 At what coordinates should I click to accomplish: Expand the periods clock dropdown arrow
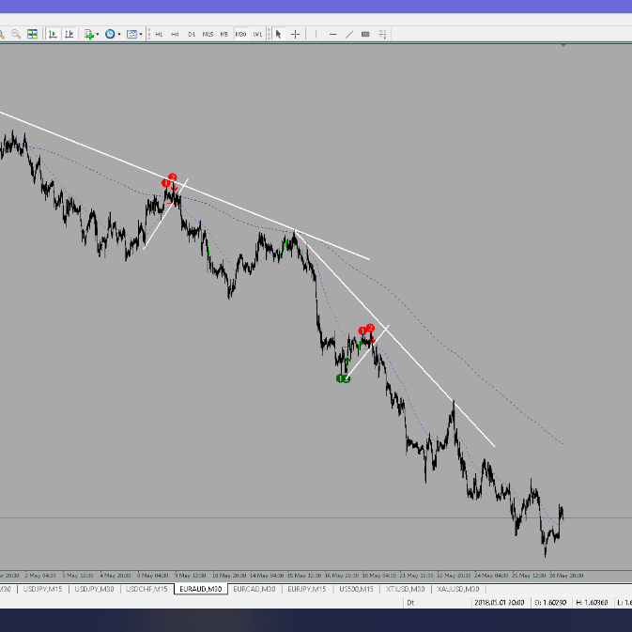(x=119, y=34)
